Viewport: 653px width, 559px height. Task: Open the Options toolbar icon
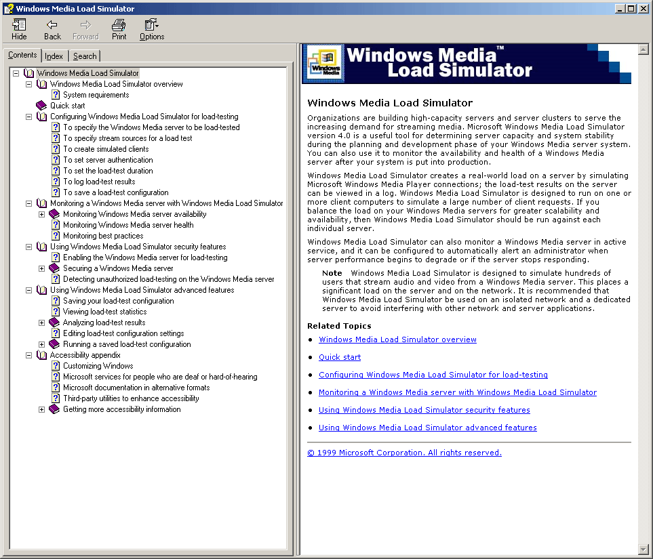(152, 25)
